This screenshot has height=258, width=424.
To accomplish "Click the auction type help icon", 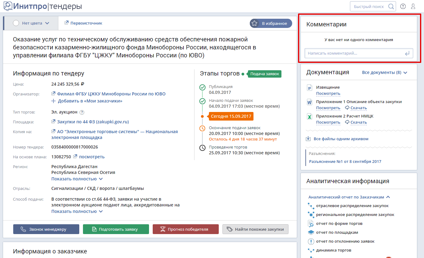I will click(x=82, y=112).
